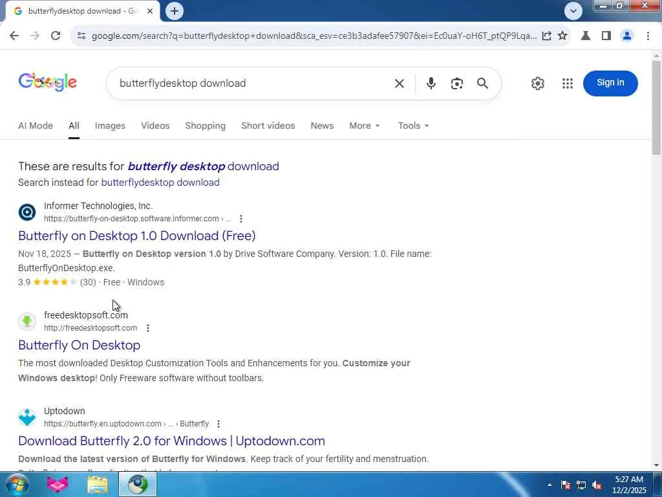This screenshot has width=662, height=497.
Task: Click the Google logo
Action: click(47, 82)
